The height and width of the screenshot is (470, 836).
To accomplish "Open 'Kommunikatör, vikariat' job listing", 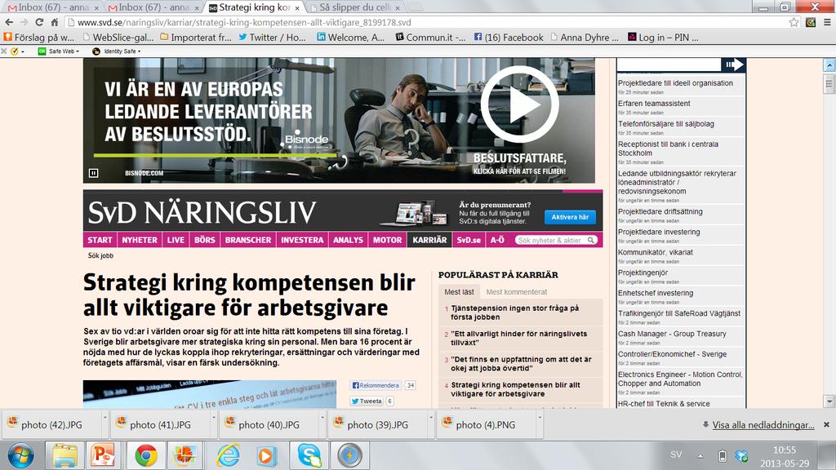I will (x=656, y=252).
